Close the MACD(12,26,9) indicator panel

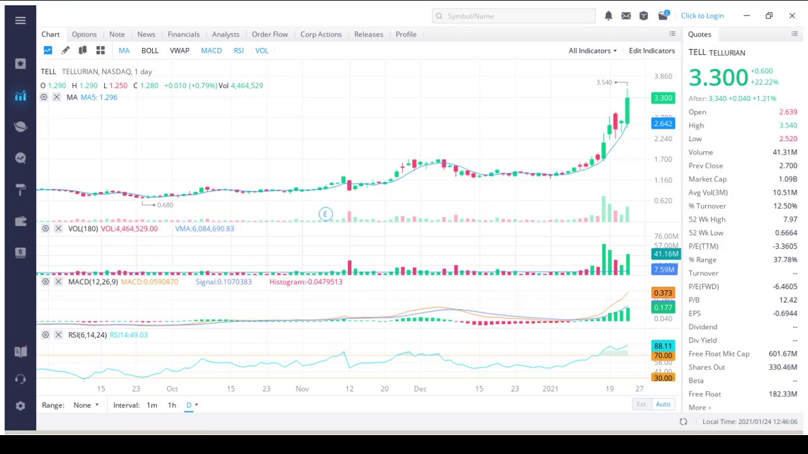[x=58, y=282]
